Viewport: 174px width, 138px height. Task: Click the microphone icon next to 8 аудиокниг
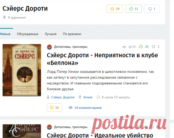tap(4, 17)
